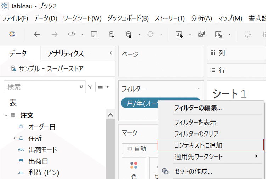Collapse the 注文 table tree
This screenshot has width=268, height=179.
pos(6,115)
